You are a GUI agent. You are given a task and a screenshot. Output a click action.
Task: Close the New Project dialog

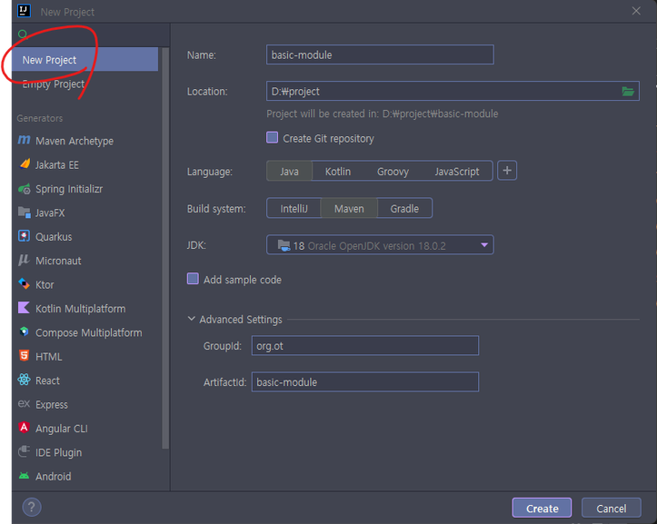coord(636,11)
